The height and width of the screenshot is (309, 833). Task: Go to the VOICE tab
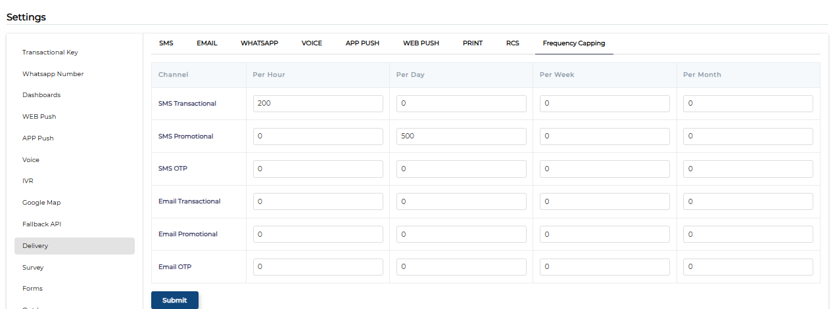pos(312,43)
